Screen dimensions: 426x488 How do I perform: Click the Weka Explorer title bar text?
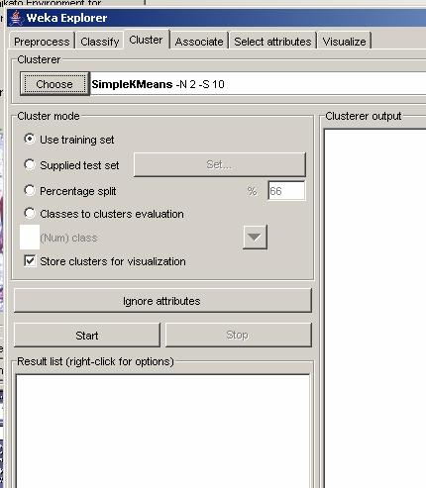(x=66, y=18)
